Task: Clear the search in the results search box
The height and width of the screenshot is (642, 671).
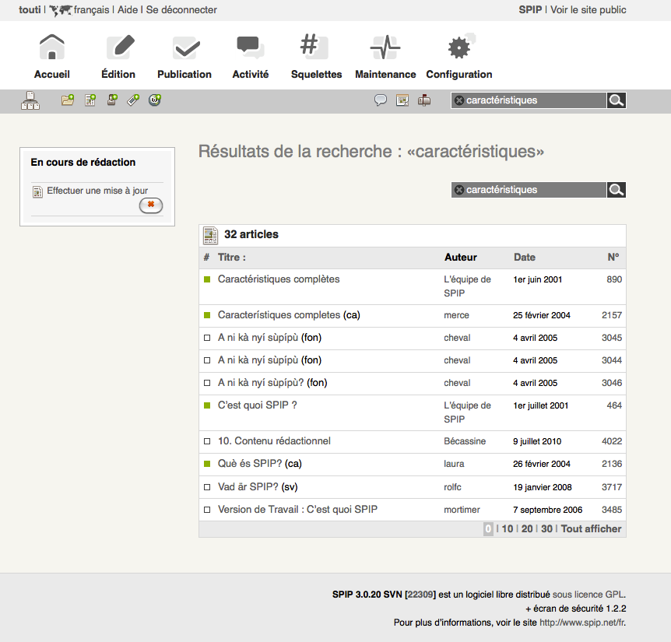Action: tap(459, 190)
